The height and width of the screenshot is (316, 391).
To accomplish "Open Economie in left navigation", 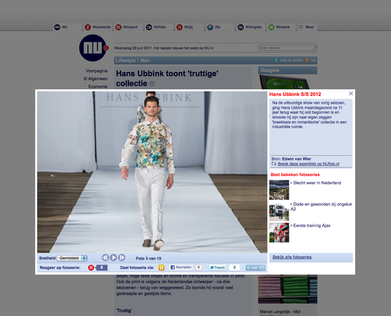I will (98, 86).
